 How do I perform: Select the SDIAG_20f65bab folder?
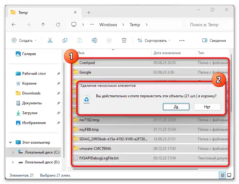coord(150,139)
